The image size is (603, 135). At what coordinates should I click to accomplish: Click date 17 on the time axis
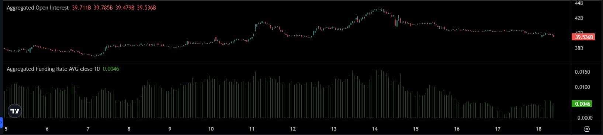[x=498, y=129]
